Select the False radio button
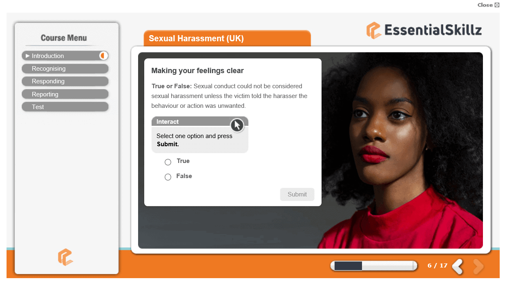The image size is (505, 281). coord(168,177)
